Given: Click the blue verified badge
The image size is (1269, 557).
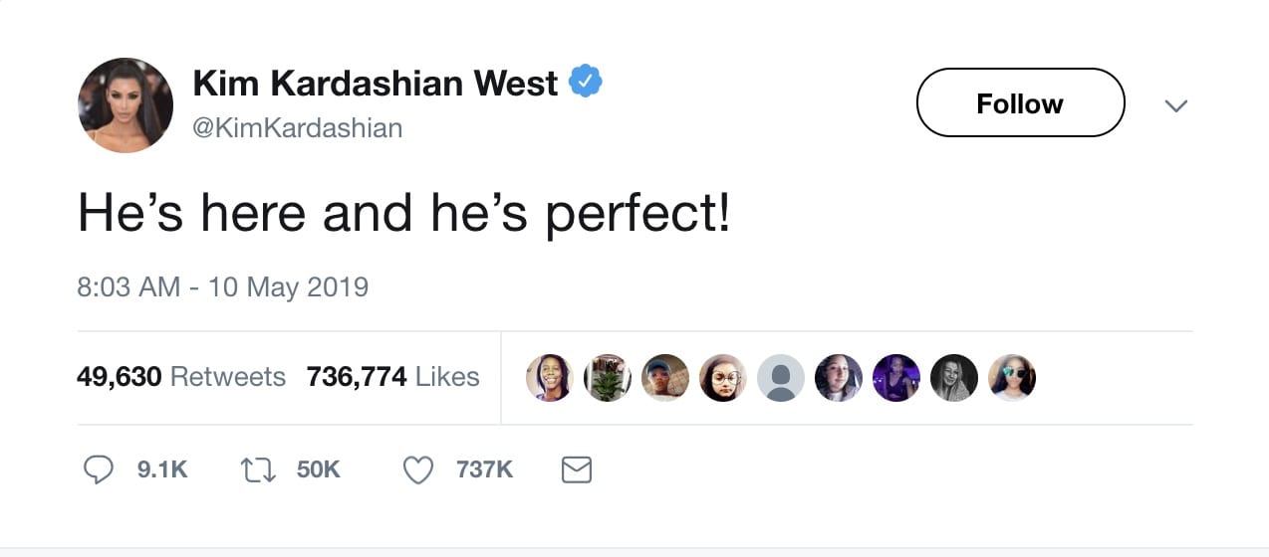Looking at the screenshot, I should [585, 83].
